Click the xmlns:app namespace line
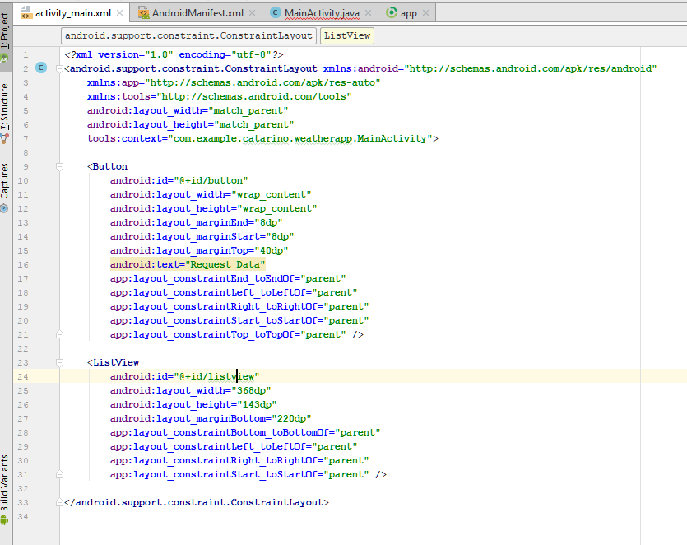Screen dimensions: 687x545 click(234, 82)
